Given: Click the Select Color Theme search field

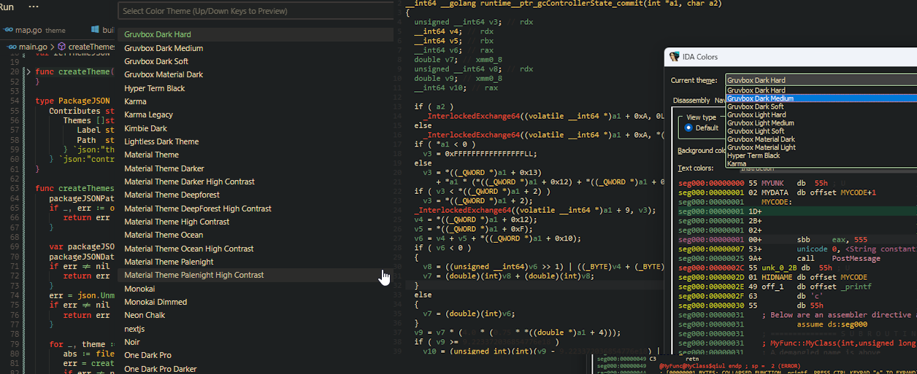Looking at the screenshot, I should click(257, 11).
